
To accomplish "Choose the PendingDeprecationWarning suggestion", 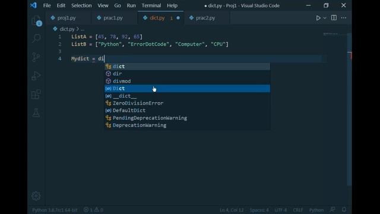I will (x=187, y=118).
